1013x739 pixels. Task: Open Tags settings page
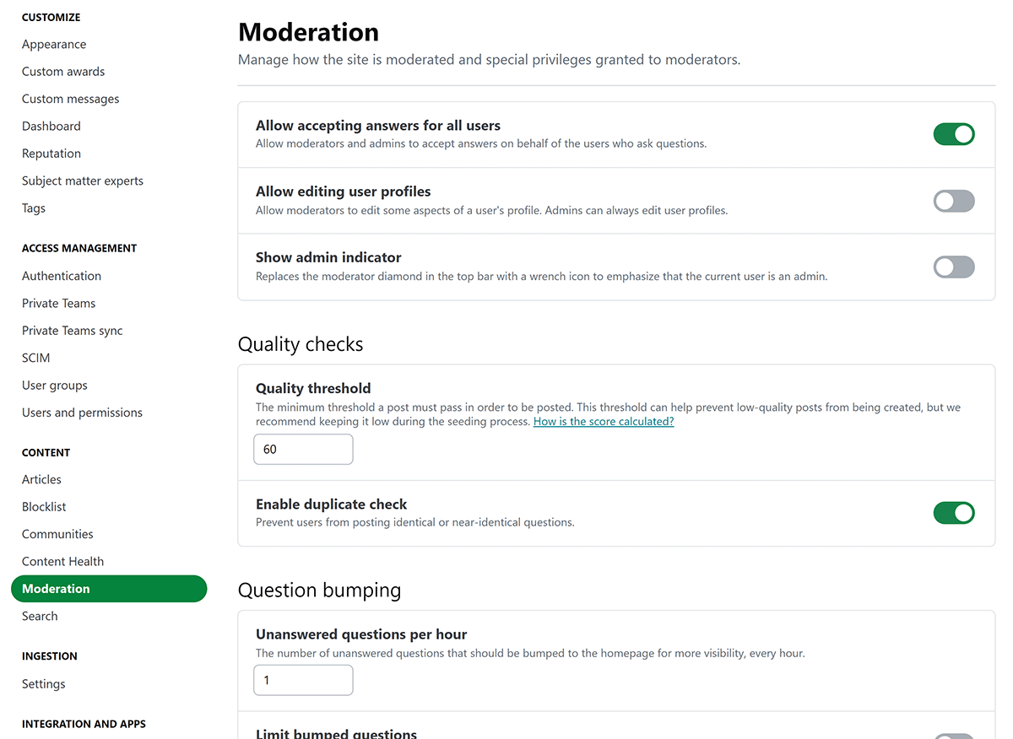[34, 208]
